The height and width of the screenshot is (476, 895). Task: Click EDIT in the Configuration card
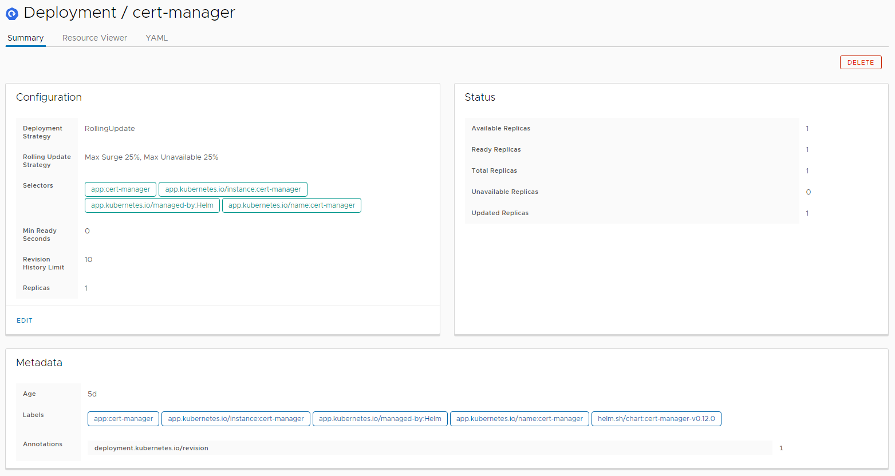(25, 320)
